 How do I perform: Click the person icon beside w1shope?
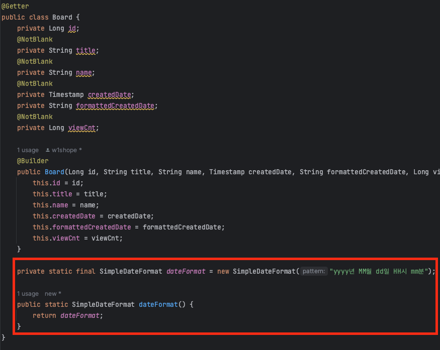(x=48, y=150)
